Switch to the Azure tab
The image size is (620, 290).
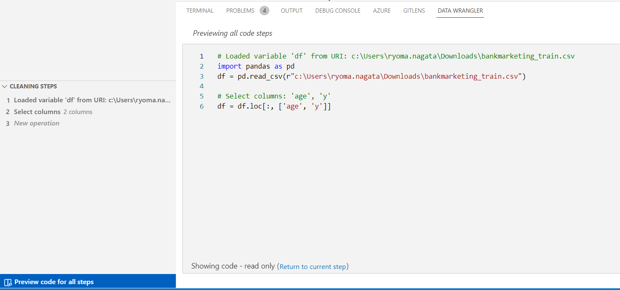[x=382, y=10]
